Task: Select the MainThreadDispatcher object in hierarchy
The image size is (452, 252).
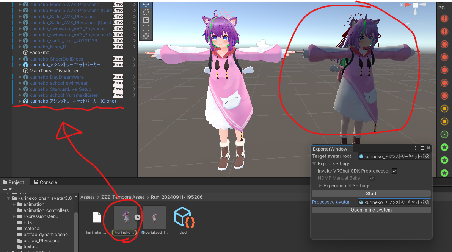Action: pos(54,71)
